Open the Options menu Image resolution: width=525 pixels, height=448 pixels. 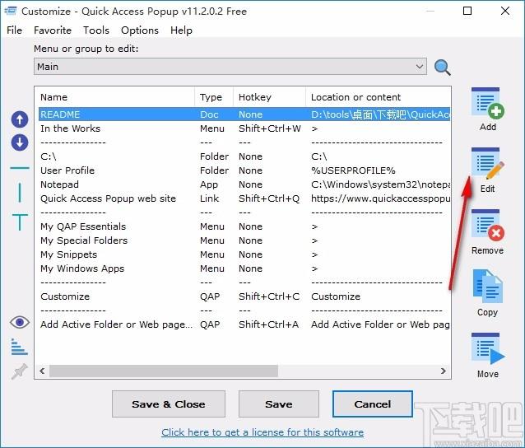140,30
